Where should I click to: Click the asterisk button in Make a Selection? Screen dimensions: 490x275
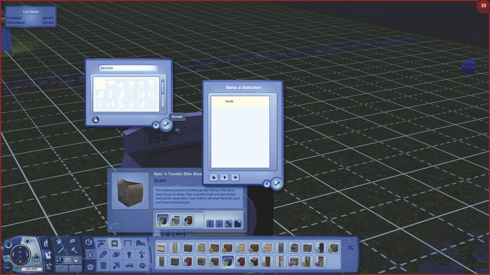pos(235,177)
